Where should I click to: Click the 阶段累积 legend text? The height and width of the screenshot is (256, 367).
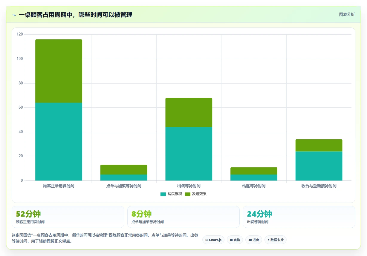coord(175,194)
